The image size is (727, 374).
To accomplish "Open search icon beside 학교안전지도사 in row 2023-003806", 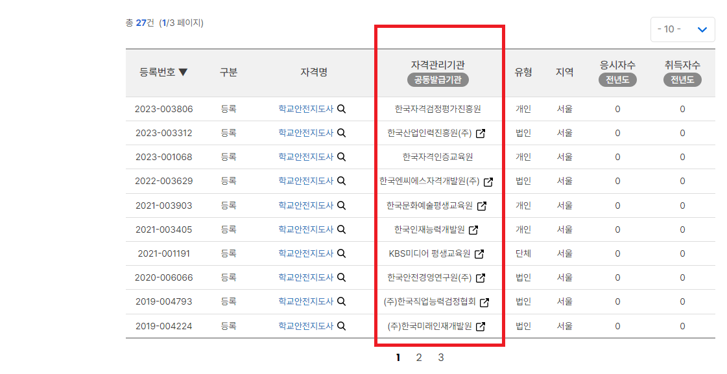I will click(342, 108).
